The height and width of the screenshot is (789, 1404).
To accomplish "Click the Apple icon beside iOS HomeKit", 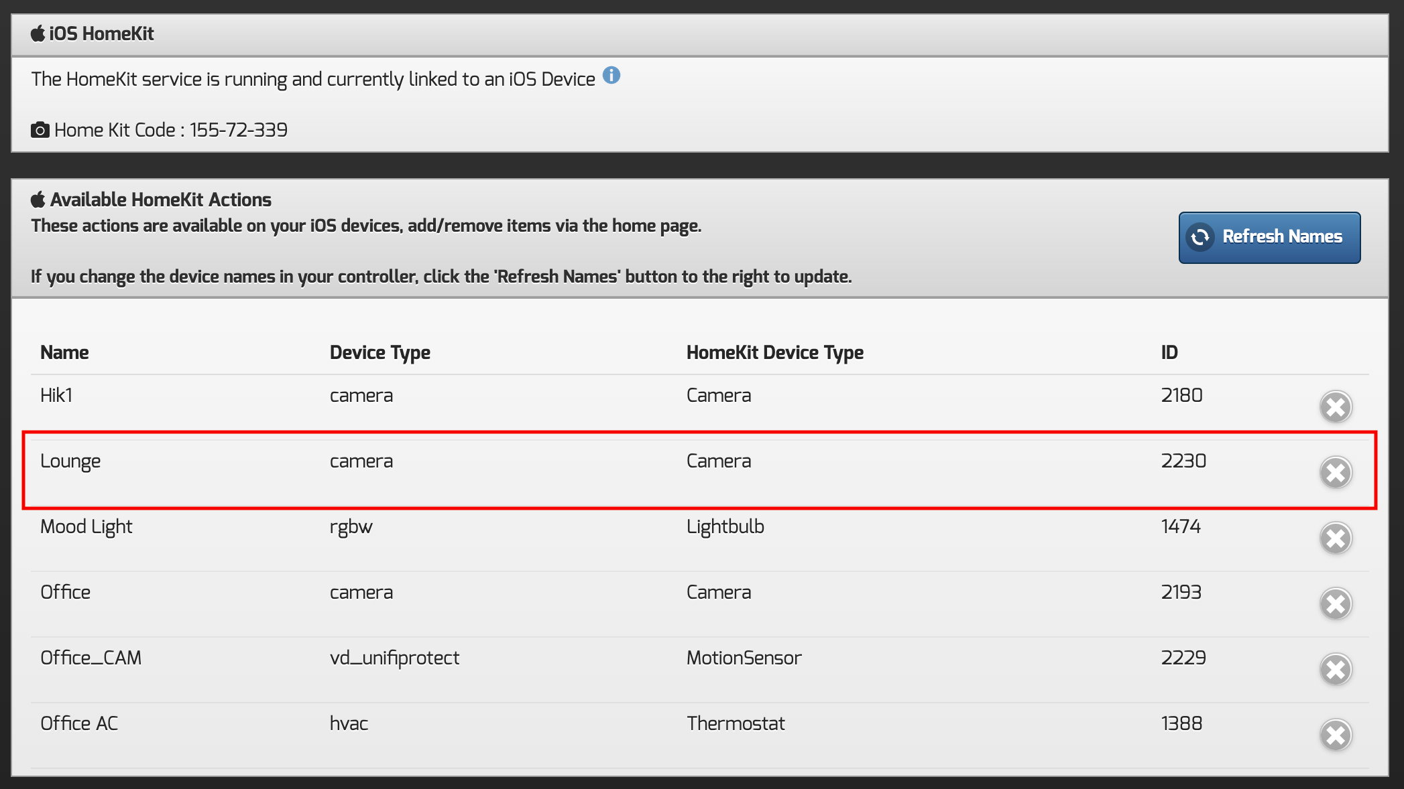I will pyautogui.click(x=38, y=33).
